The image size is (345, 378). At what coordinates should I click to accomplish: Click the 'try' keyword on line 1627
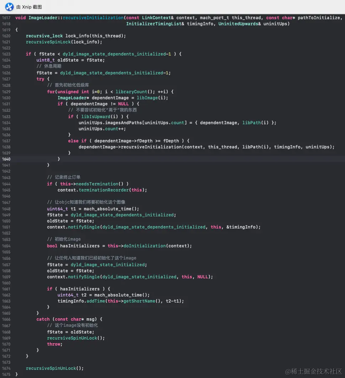tap(40, 79)
